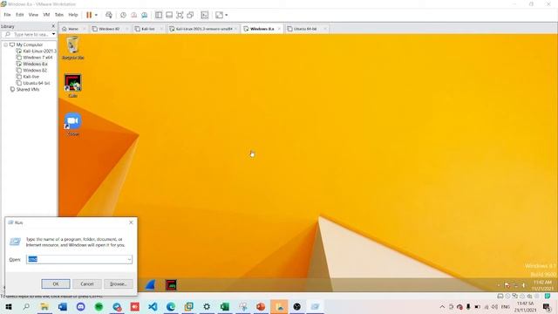This screenshot has height=314, width=558.
Task: Collapse the My Computer tree node
Action: [x=6, y=44]
